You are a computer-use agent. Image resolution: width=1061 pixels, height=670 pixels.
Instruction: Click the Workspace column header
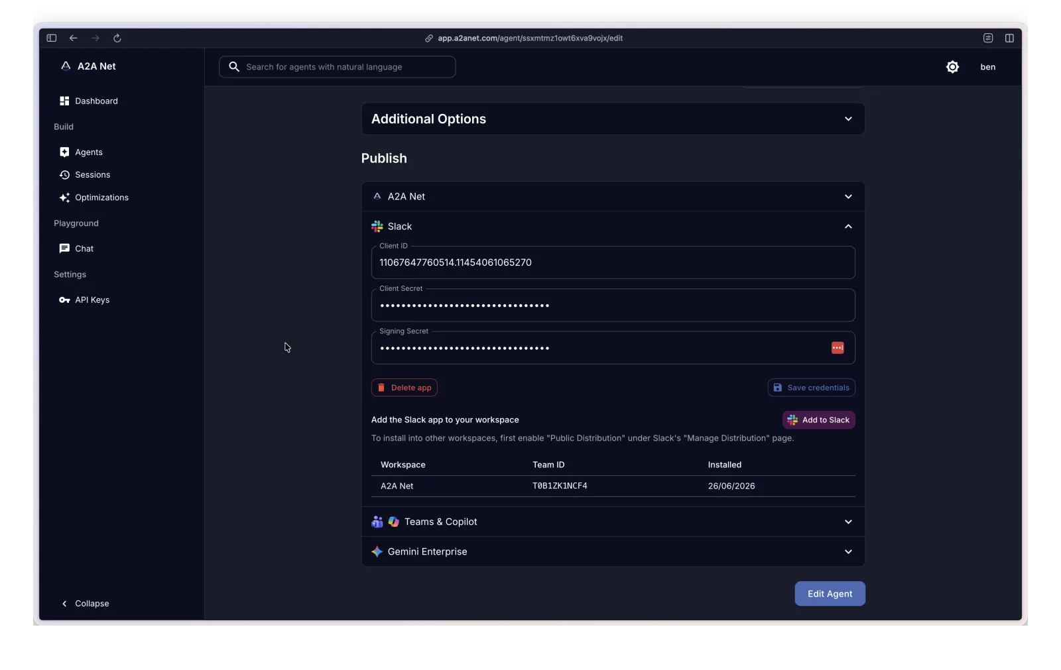coord(403,465)
